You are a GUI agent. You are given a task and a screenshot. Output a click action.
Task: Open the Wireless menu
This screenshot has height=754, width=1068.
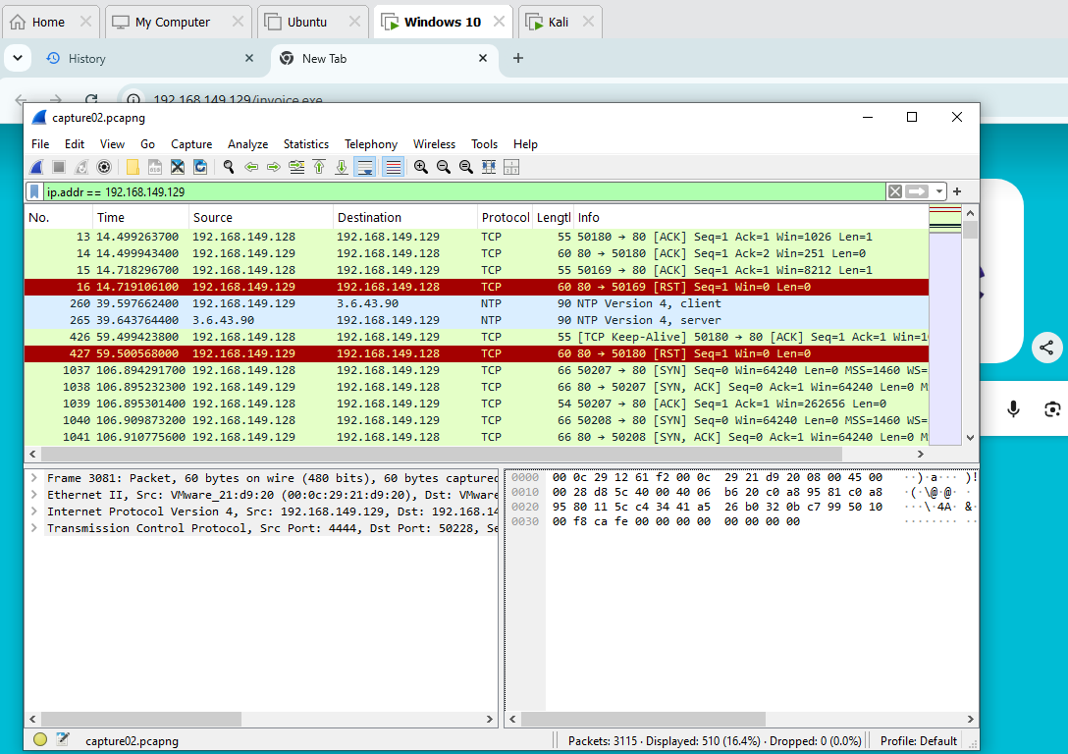click(434, 144)
